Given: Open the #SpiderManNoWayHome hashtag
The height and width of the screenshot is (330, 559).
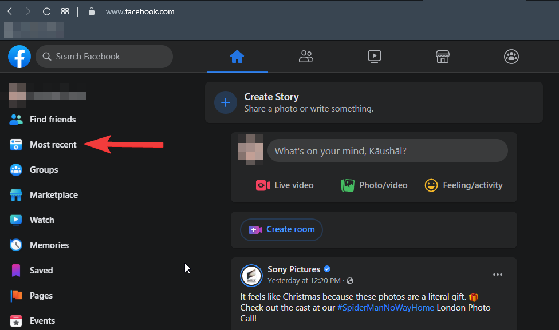Looking at the screenshot, I should pos(385,308).
